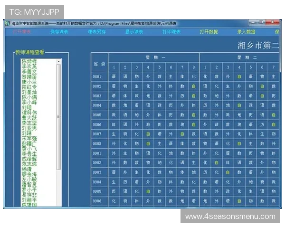Select teacher 廖金海 in the list
285x228 pixels.
coord(29,174)
